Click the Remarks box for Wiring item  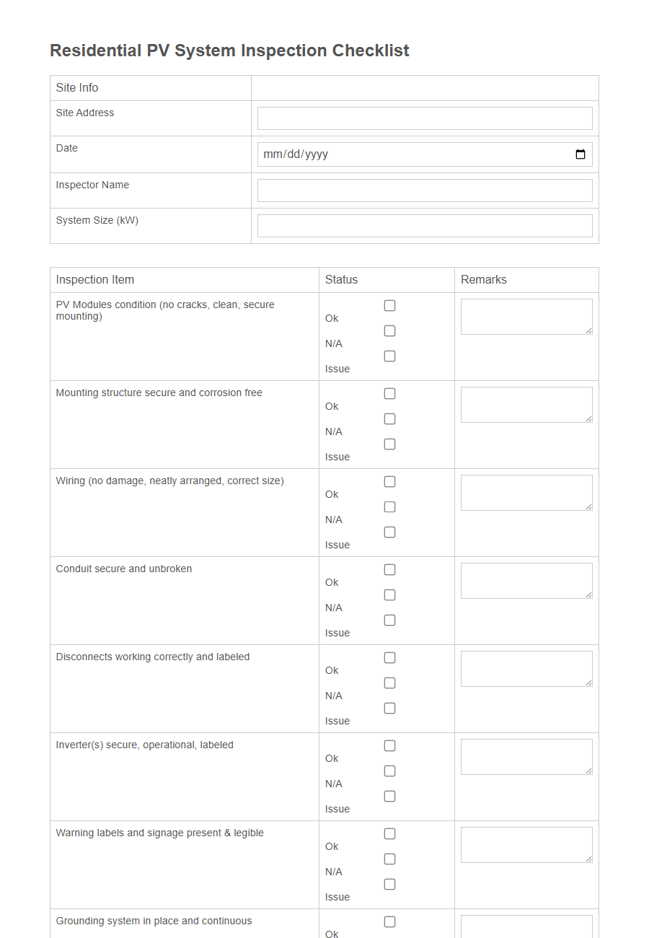coord(526,492)
